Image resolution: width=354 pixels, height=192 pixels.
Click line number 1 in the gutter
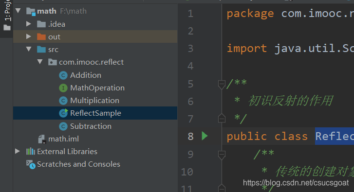point(190,14)
